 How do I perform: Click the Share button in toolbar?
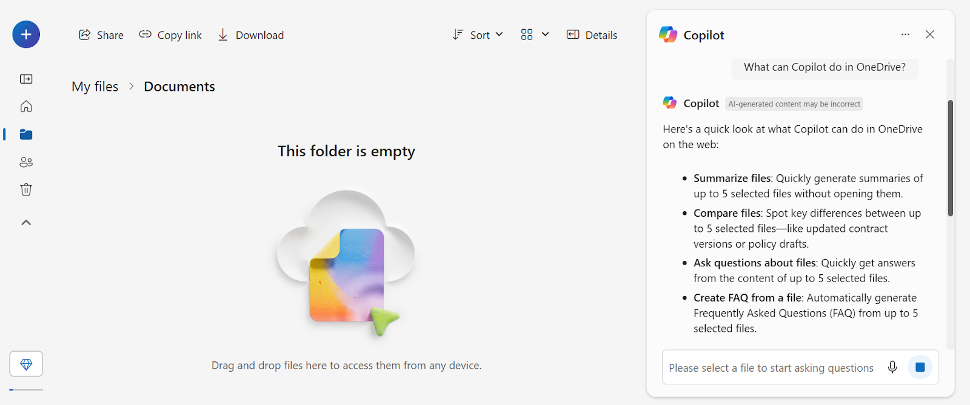(x=101, y=35)
